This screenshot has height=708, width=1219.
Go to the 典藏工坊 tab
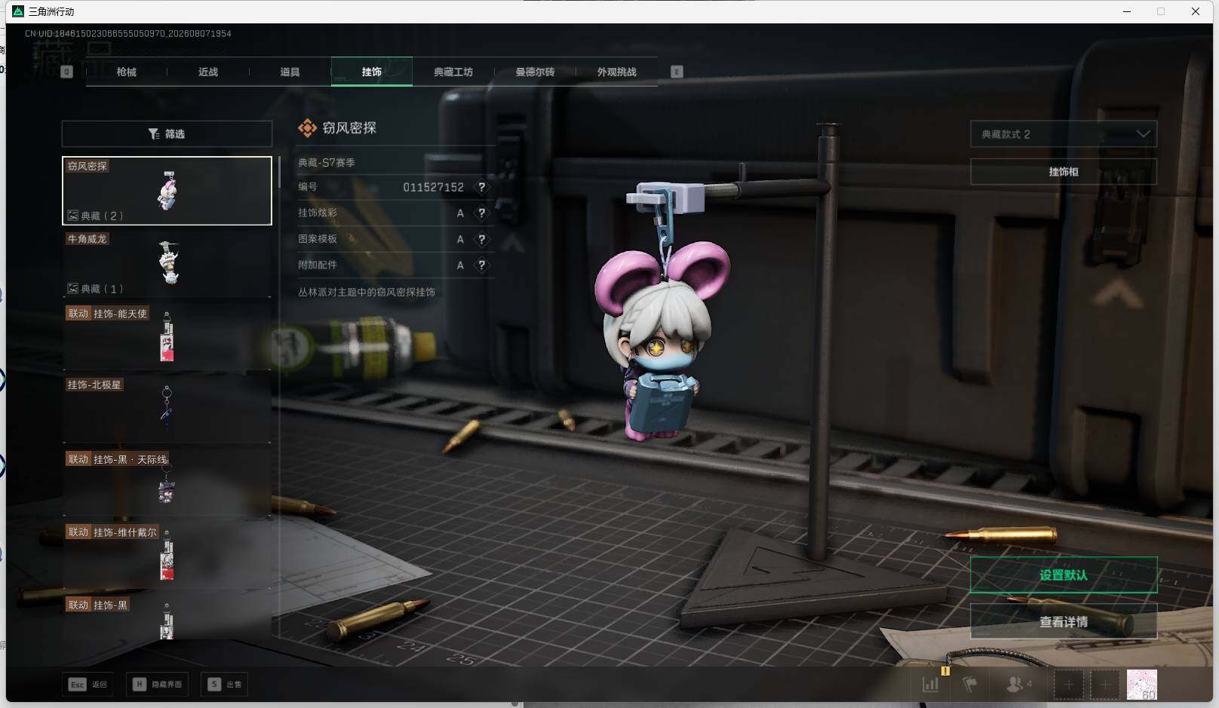click(x=453, y=72)
